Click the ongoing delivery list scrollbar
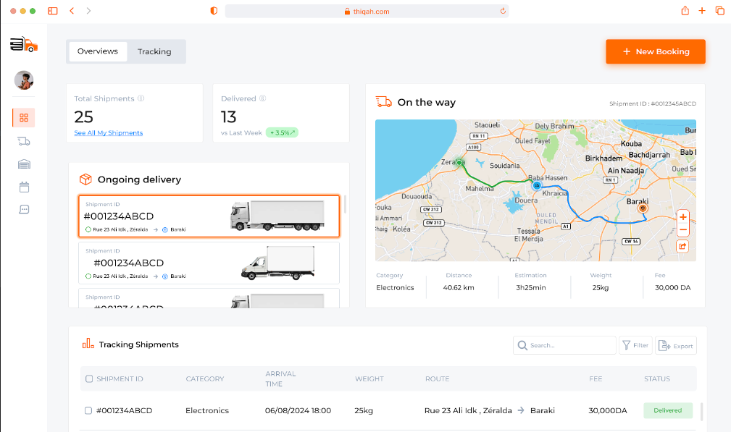Screen dimensions: 731x432 pyautogui.click(x=345, y=205)
